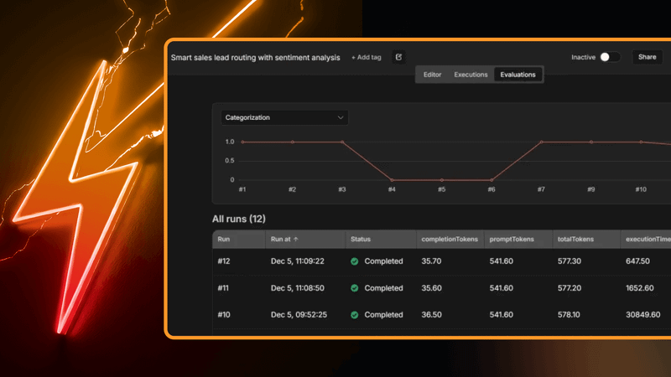
Task: Click the Dec 5, 11:09:22 timestamp
Action: pyautogui.click(x=298, y=261)
